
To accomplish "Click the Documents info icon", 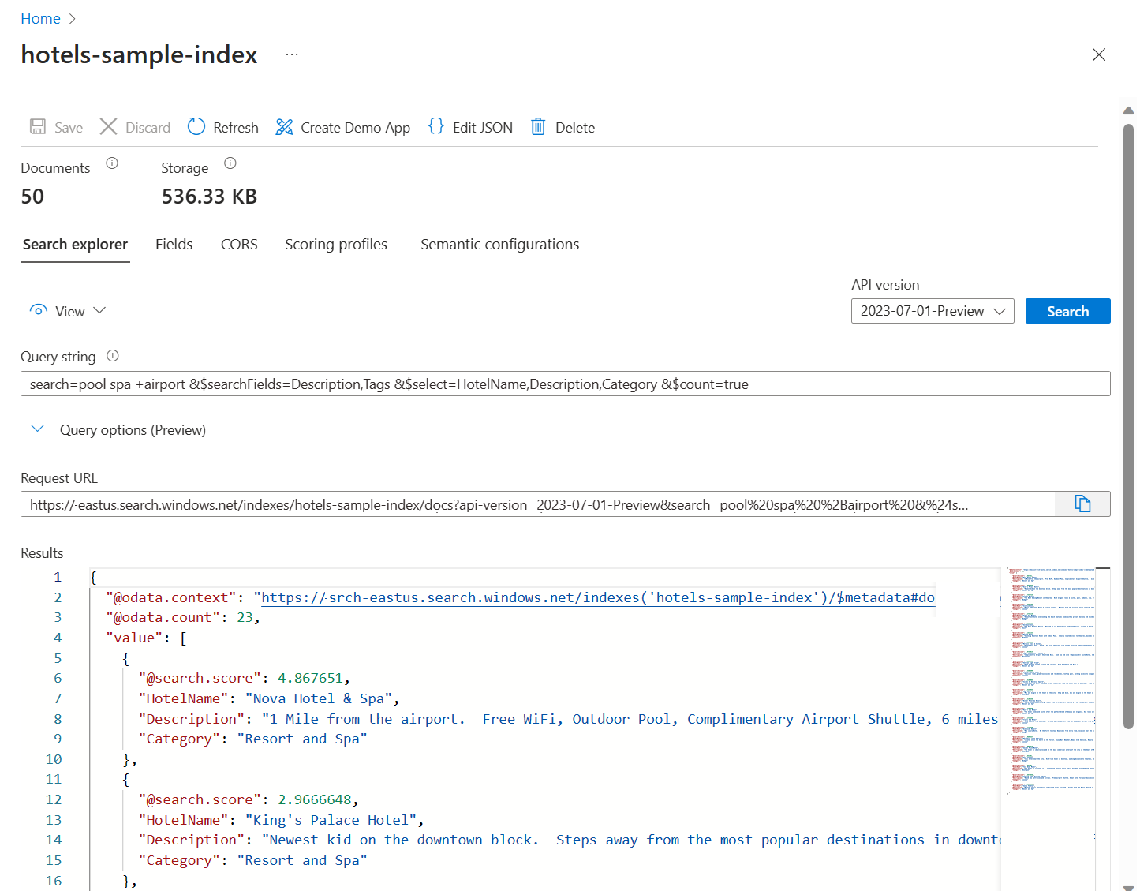I will pyautogui.click(x=112, y=163).
